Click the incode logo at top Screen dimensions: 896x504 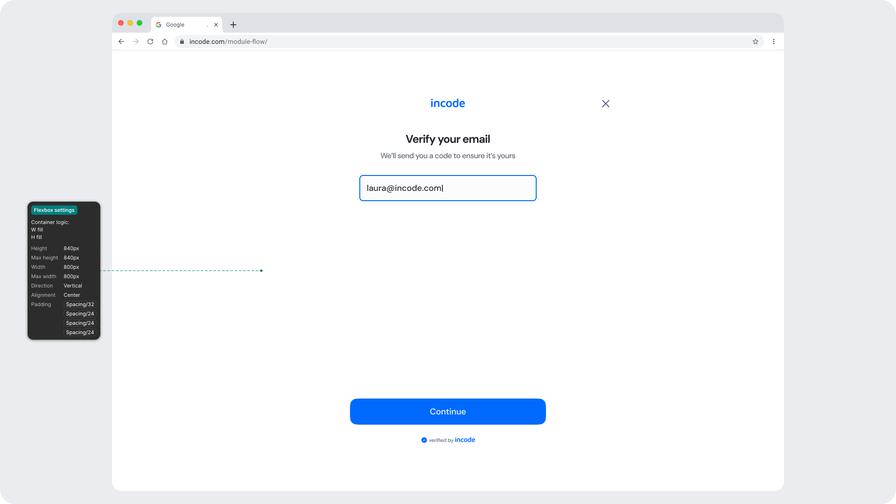pyautogui.click(x=448, y=103)
